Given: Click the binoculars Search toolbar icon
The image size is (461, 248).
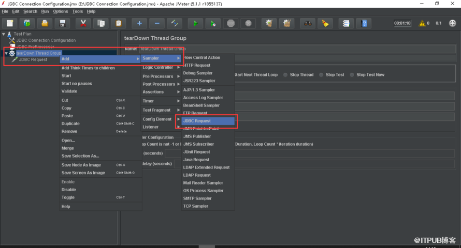Looking at the screenshot, I should pos(307,23).
